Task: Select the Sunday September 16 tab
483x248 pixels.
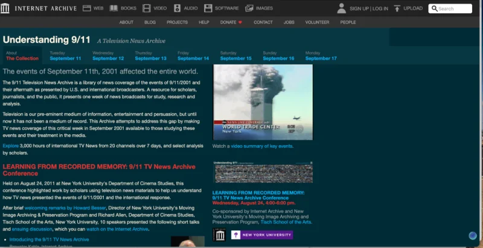Action: point(278,56)
